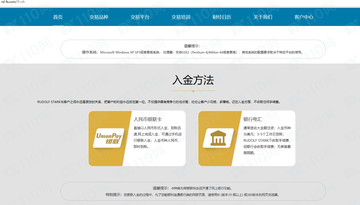Click the top 温馨提示 label
This screenshot has width=360, height=205.
click(192, 46)
